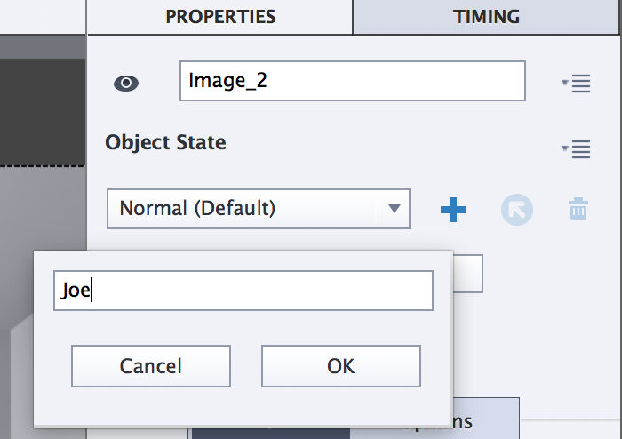This screenshot has height=439, width=622.
Task: Click the Reset State arrow icon
Action: point(517,210)
